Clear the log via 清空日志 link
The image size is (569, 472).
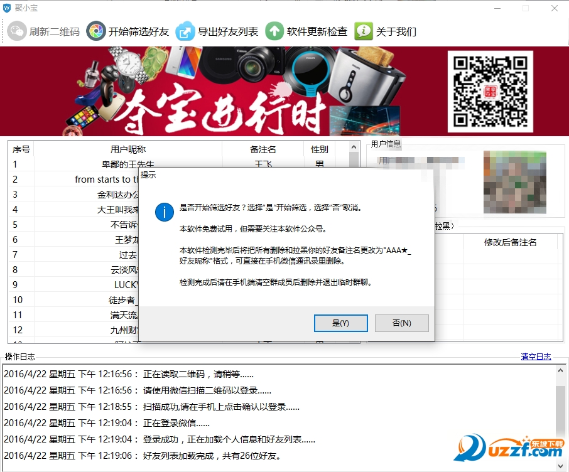(x=536, y=357)
